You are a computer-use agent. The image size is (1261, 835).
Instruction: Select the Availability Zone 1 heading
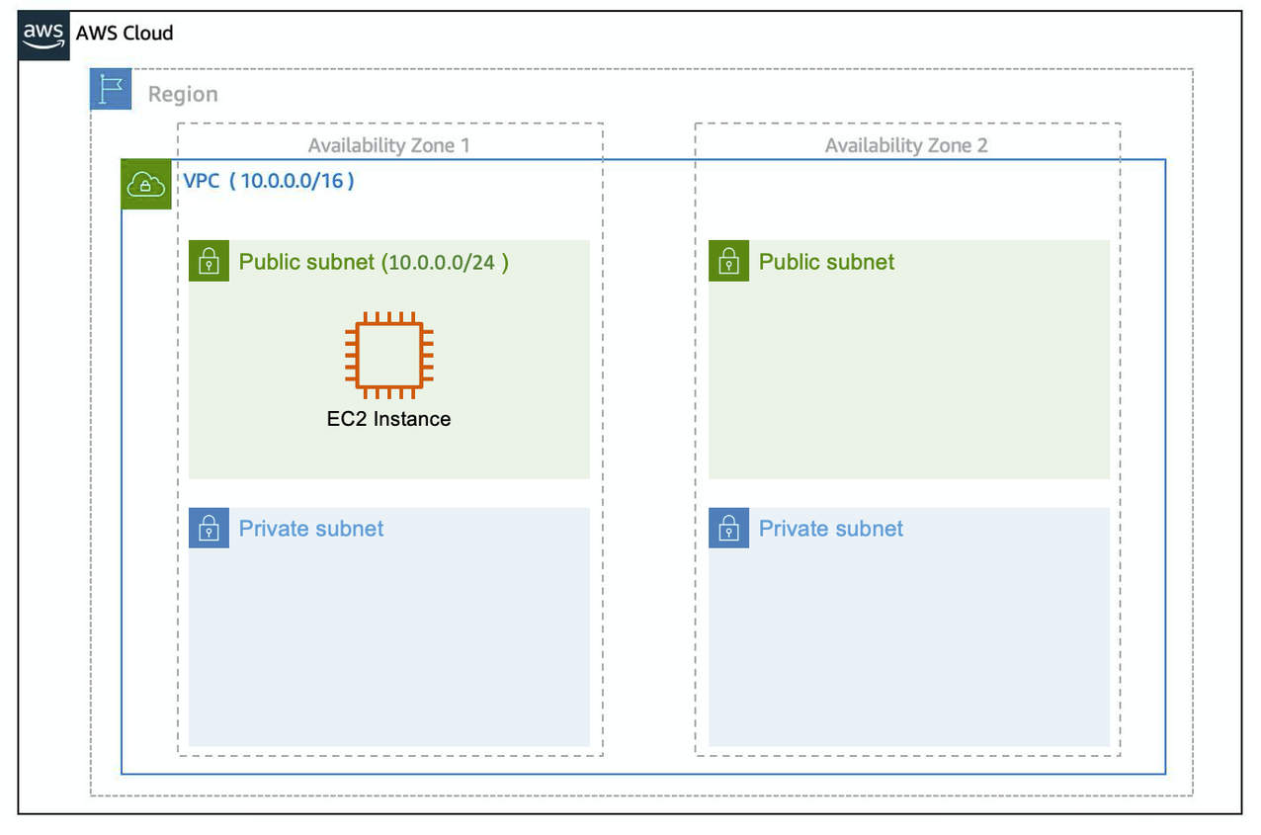388,145
